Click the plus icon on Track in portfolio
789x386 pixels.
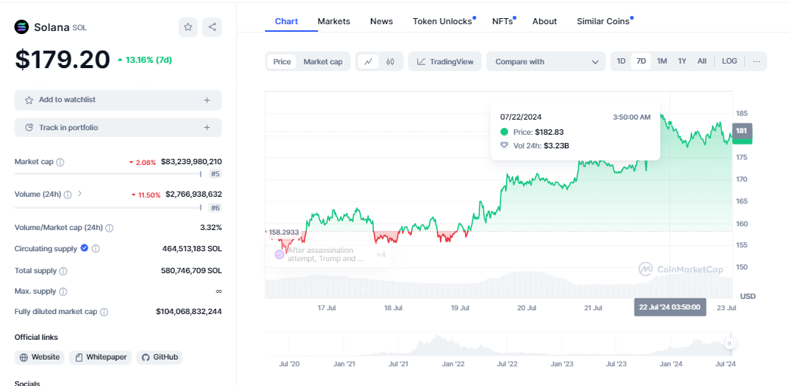207,128
